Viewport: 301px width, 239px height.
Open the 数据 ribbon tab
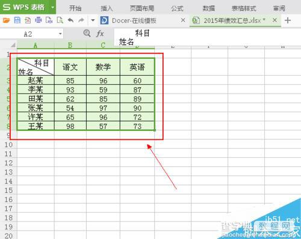209,8
